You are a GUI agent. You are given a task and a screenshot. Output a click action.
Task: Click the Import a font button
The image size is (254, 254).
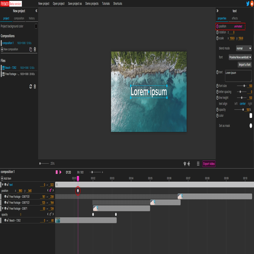point(244,65)
